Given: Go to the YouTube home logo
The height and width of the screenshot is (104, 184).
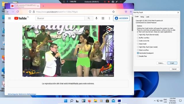Looking at the screenshot, I should (x=20, y=18).
